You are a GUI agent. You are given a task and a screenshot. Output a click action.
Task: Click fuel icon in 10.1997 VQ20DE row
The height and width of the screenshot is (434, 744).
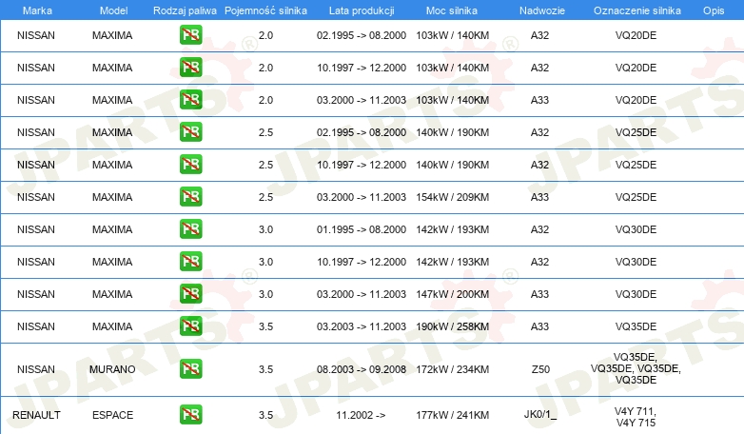190,68
